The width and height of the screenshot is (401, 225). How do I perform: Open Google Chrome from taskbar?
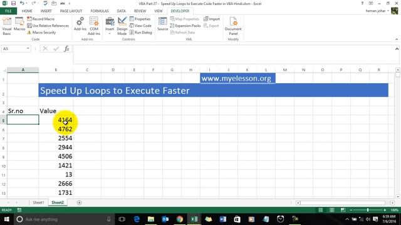point(180,219)
